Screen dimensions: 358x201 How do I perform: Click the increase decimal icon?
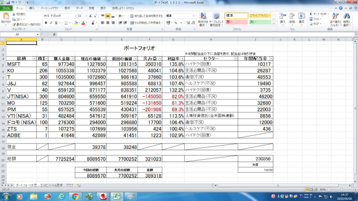pyautogui.click(x=188, y=23)
